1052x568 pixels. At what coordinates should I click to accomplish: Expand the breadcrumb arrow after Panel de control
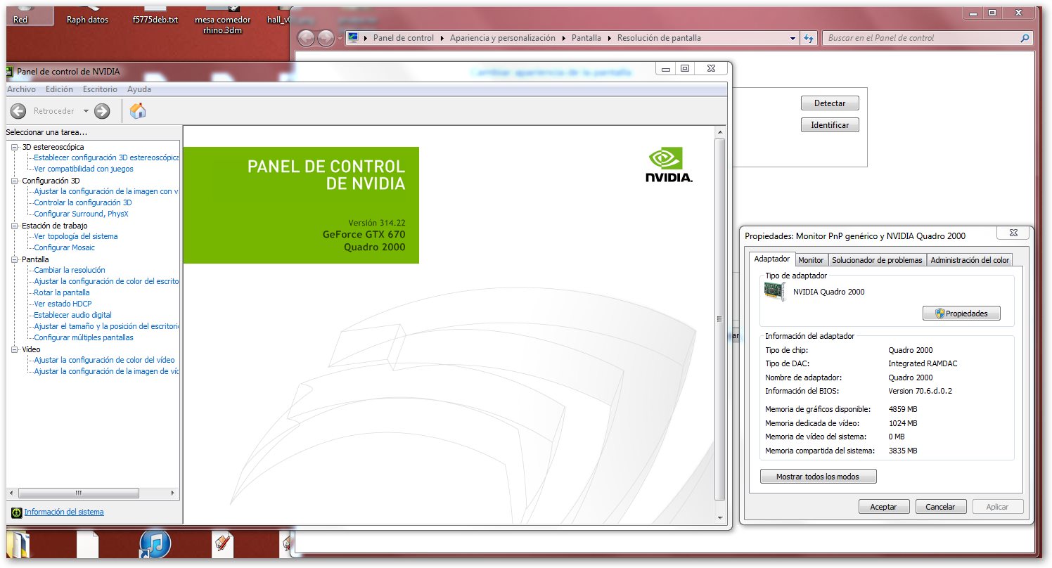[x=442, y=38]
